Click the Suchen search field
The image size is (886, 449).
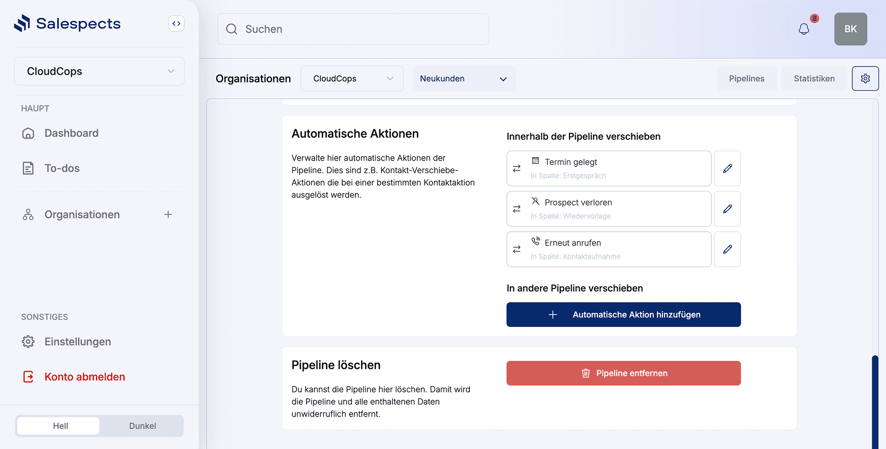point(353,29)
